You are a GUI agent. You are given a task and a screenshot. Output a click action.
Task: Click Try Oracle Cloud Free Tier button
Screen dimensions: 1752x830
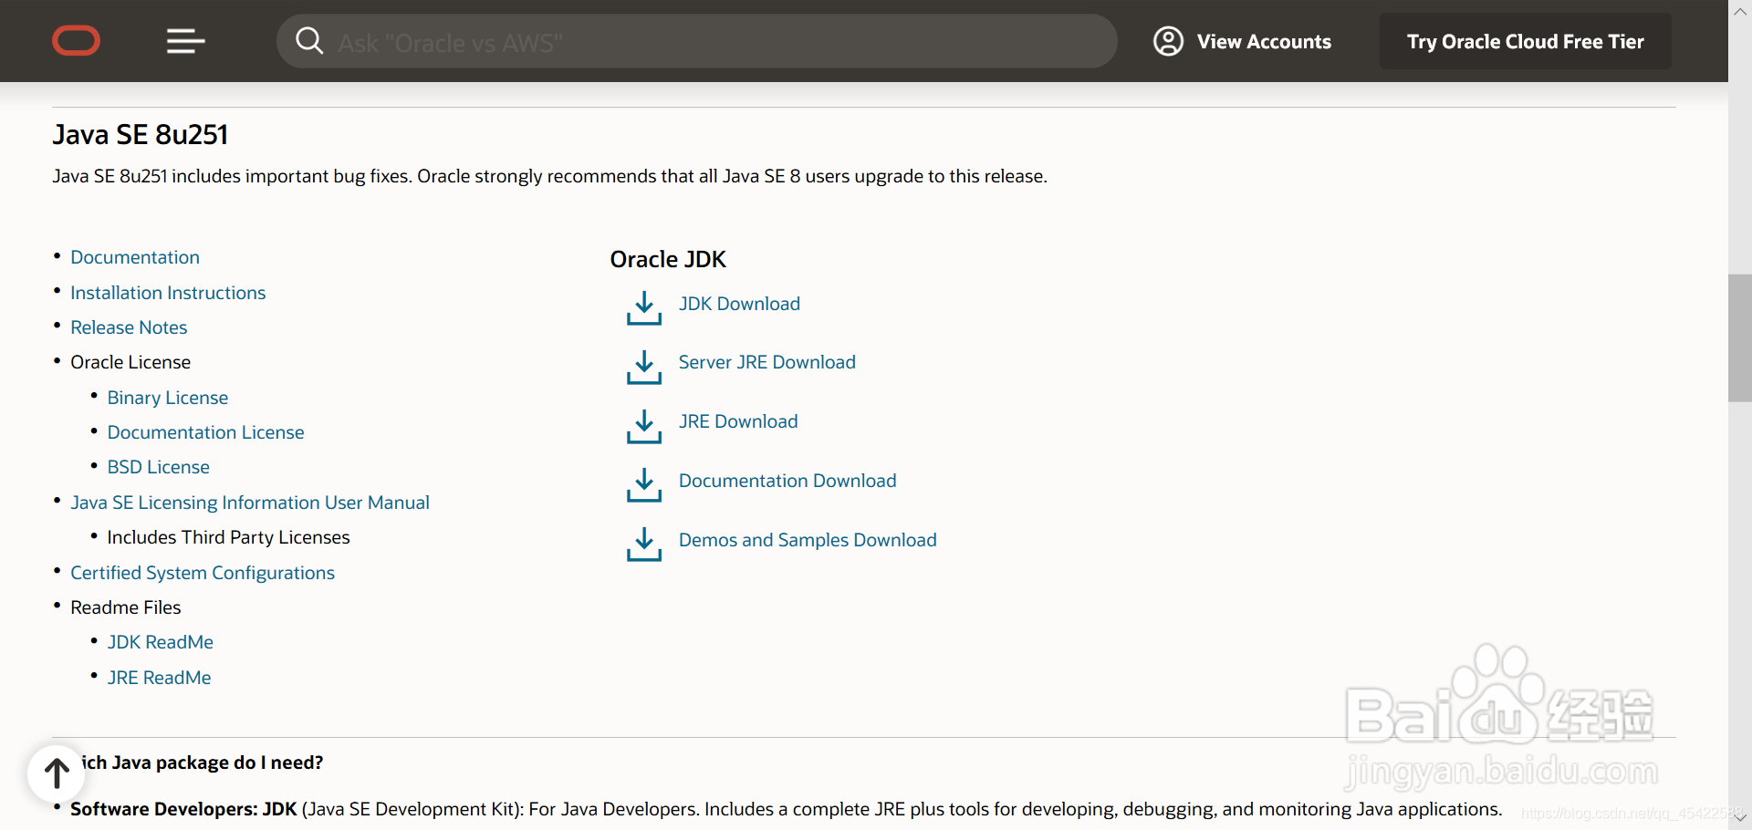tap(1525, 41)
